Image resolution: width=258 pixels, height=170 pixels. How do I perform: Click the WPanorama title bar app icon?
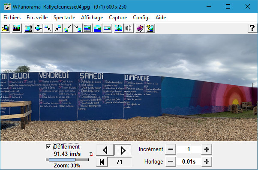tap(7, 7)
